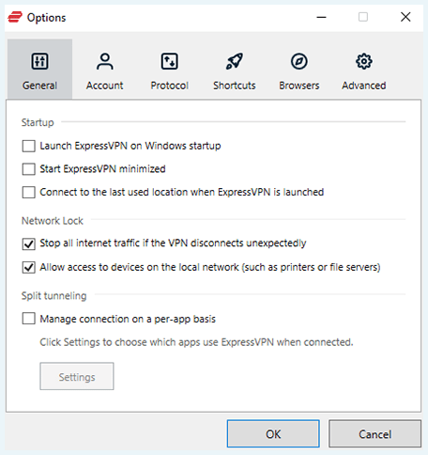The height and width of the screenshot is (455, 428).
Task: Open the Account tab person icon
Action: click(x=105, y=61)
